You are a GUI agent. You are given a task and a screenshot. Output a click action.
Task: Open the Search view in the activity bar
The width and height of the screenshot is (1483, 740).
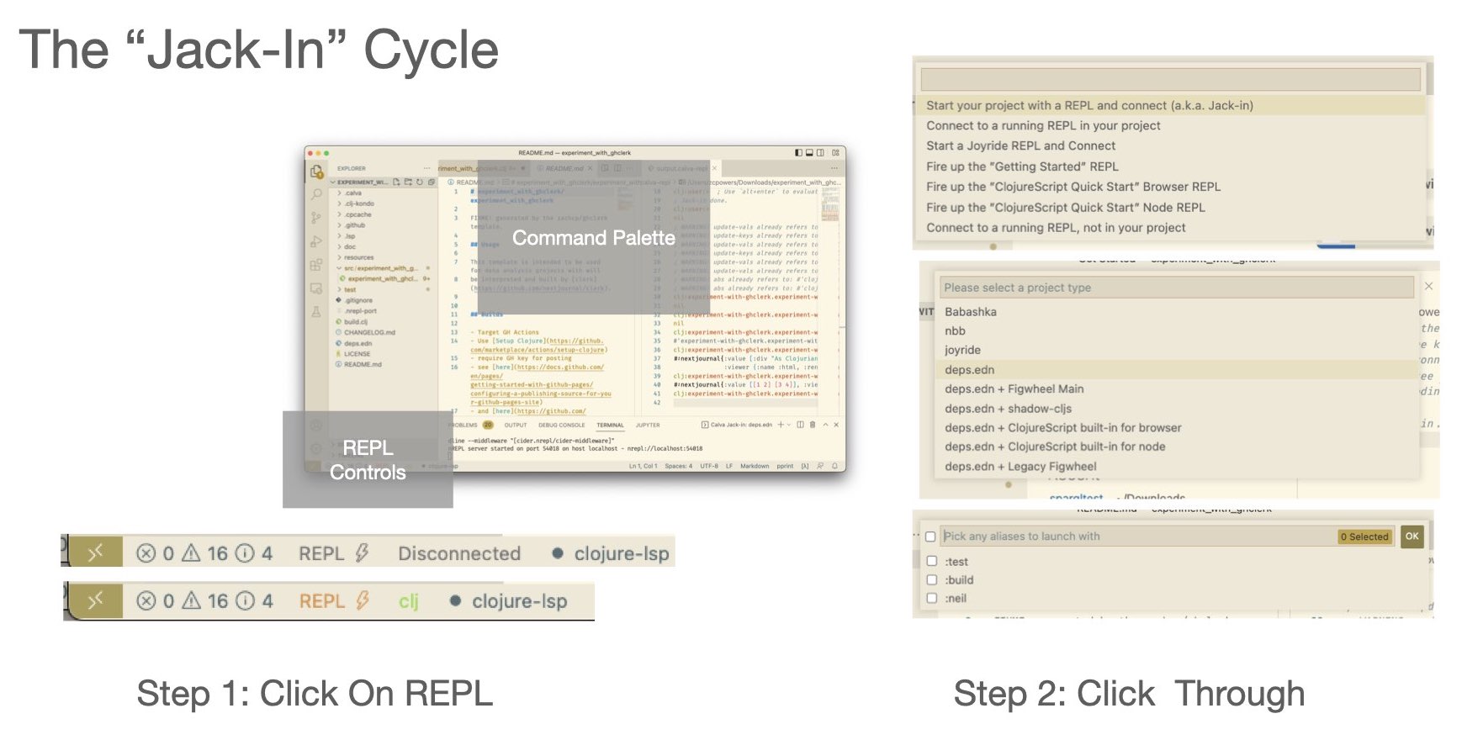(316, 194)
